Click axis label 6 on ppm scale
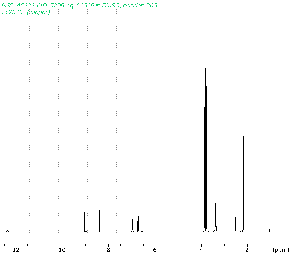 155,250
